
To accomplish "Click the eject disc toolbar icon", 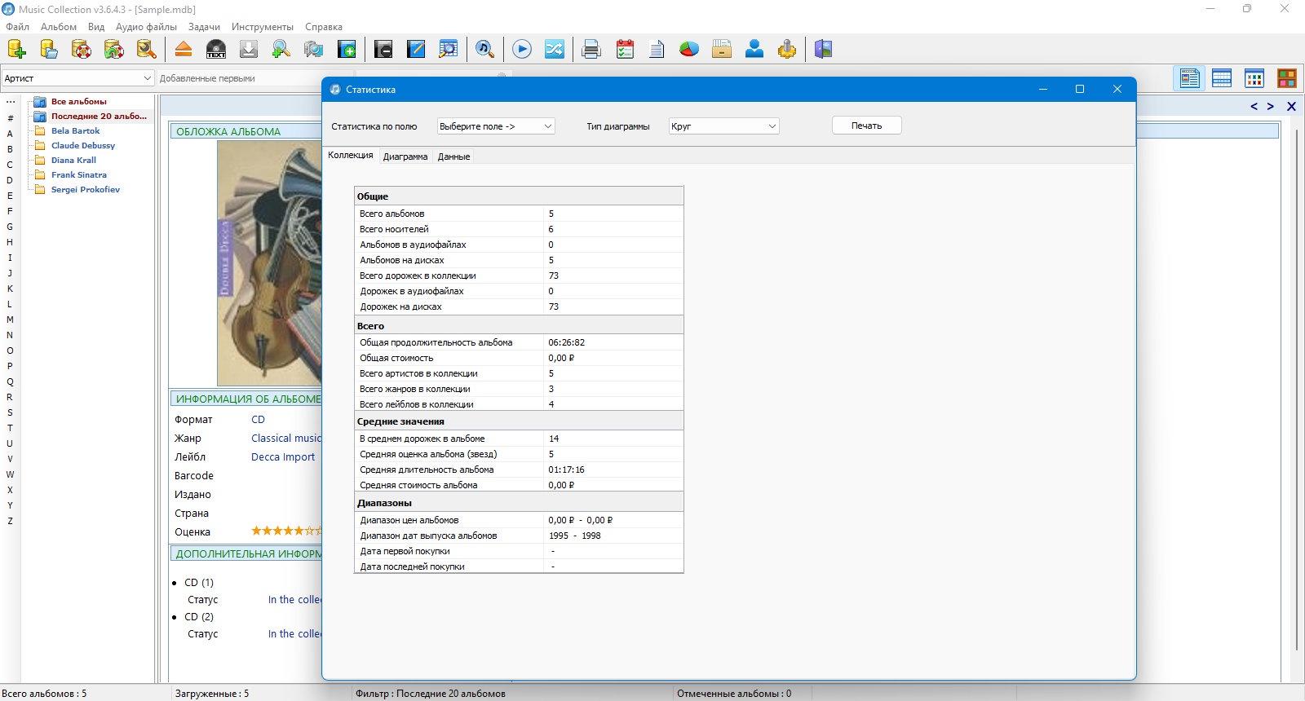I will (x=184, y=49).
